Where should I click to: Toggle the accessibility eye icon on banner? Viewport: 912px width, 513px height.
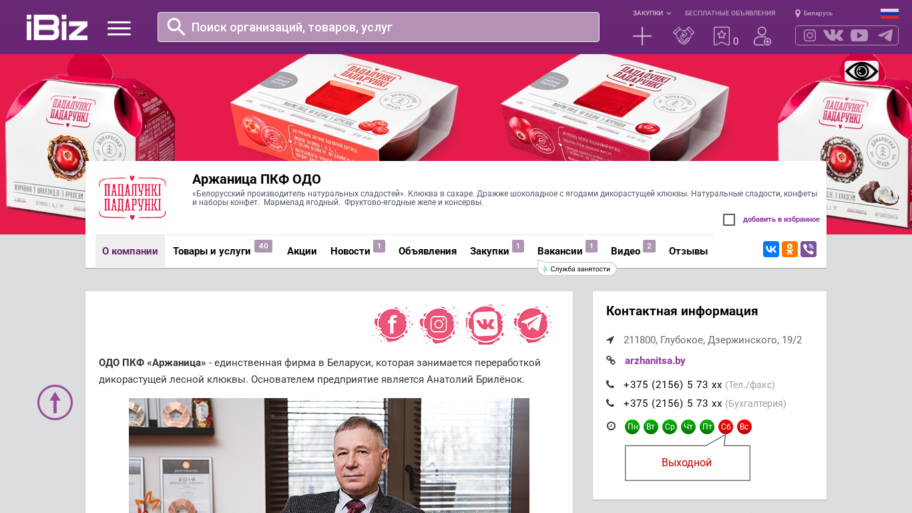[x=861, y=71]
